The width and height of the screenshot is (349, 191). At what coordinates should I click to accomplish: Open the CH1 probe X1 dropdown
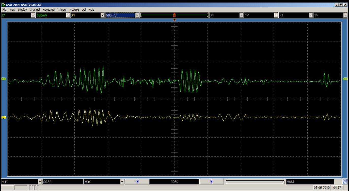coord(33,15)
